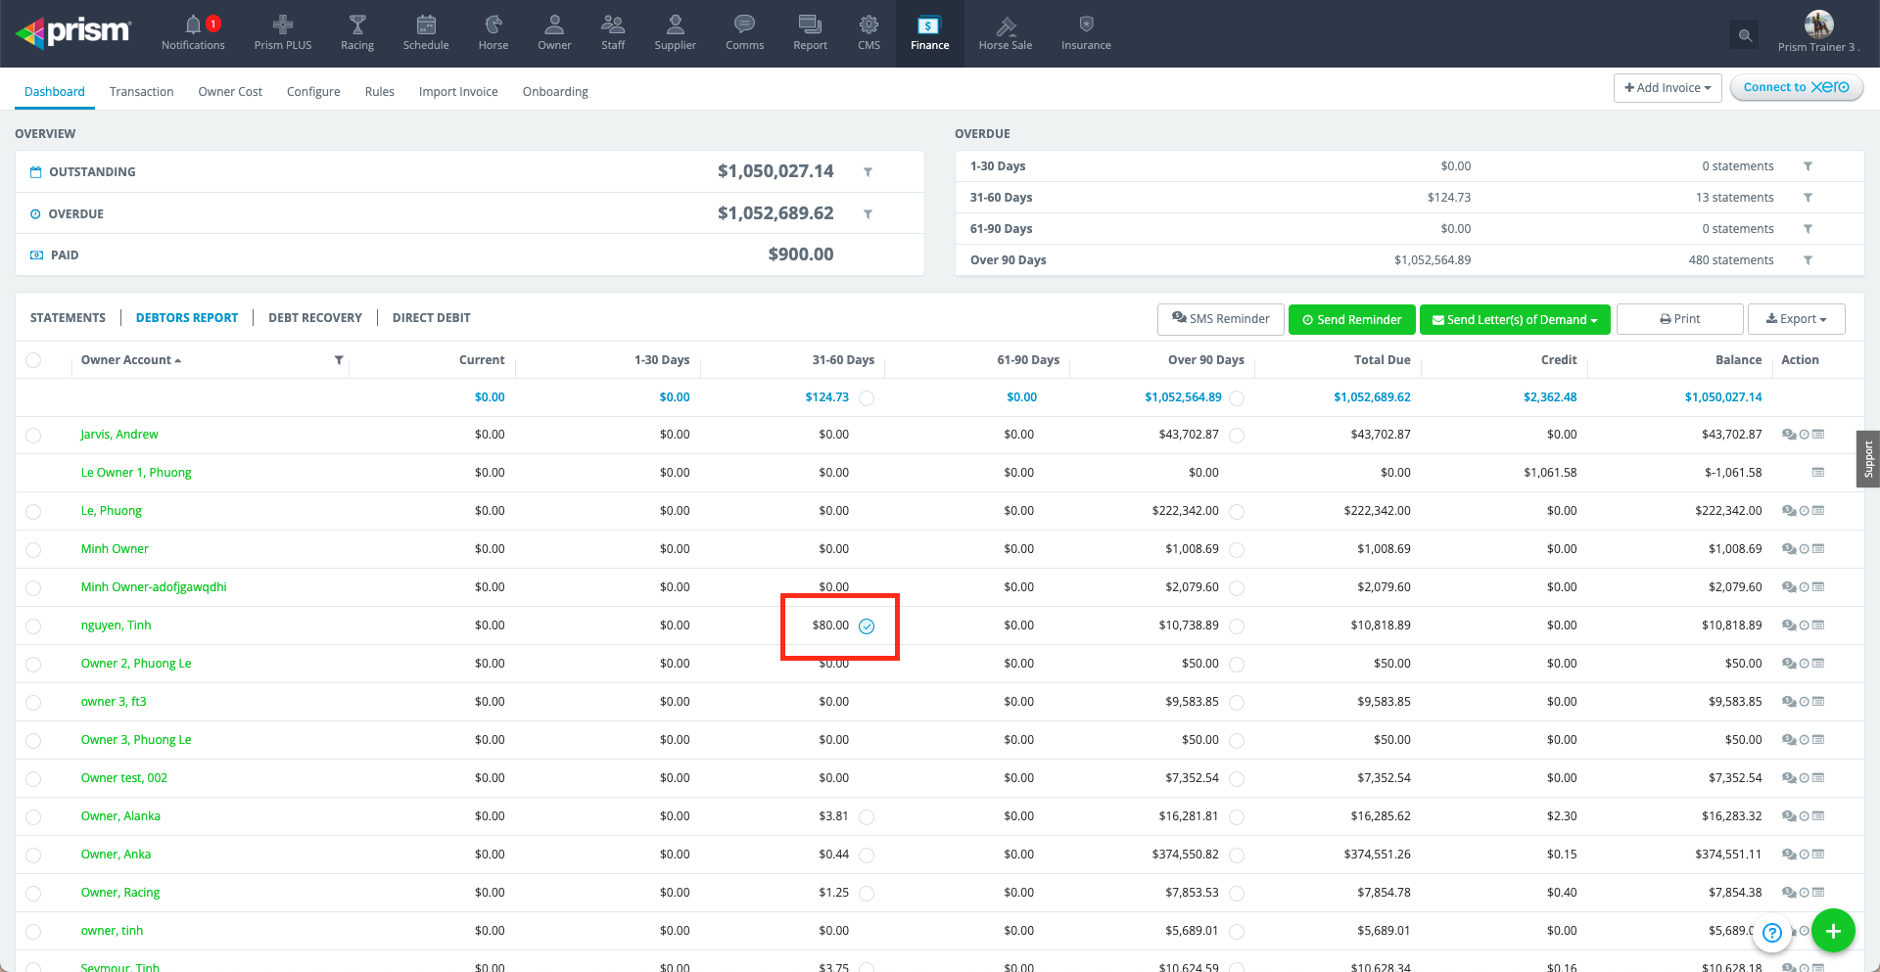Toggle the select-all header checkbox
The width and height of the screenshot is (1880, 972).
[34, 360]
